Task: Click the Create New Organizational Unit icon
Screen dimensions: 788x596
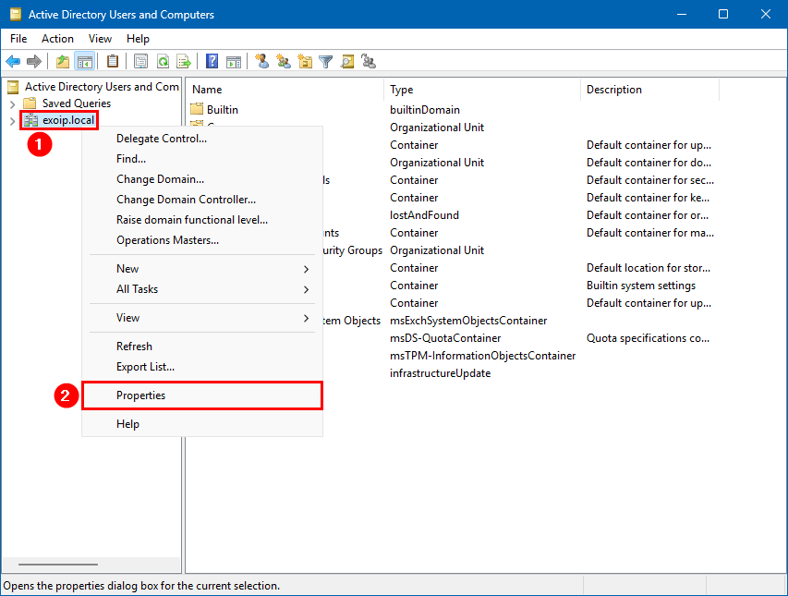Action: (x=305, y=62)
